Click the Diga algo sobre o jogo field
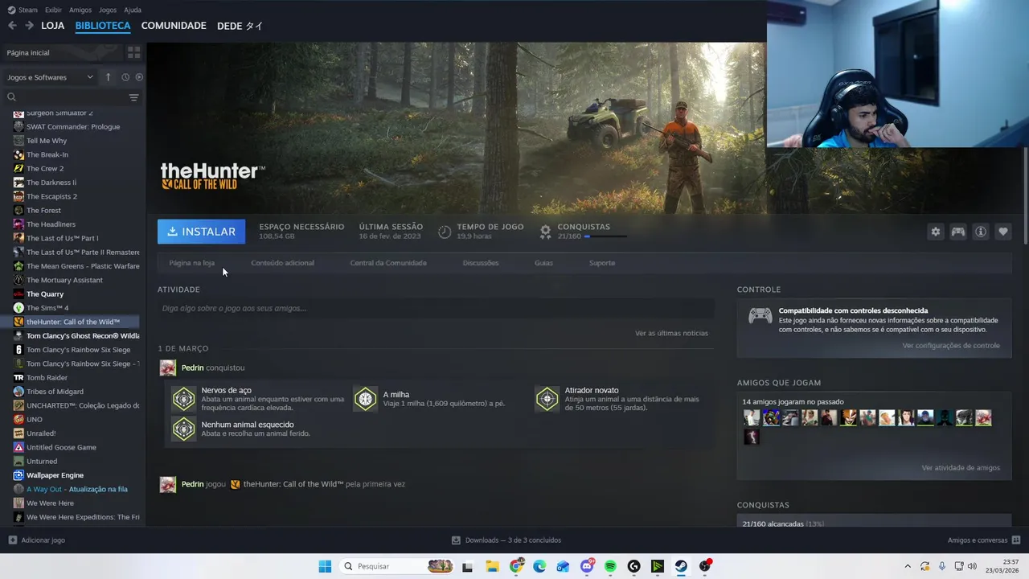Image resolution: width=1029 pixels, height=579 pixels. point(436,308)
